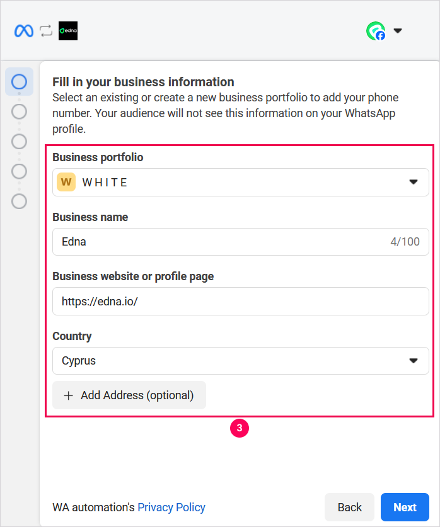Click the edna logo icon
The height and width of the screenshot is (527, 440).
click(x=68, y=31)
